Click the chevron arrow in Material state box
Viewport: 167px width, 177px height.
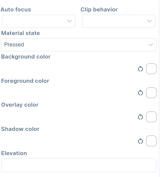pos(151,45)
